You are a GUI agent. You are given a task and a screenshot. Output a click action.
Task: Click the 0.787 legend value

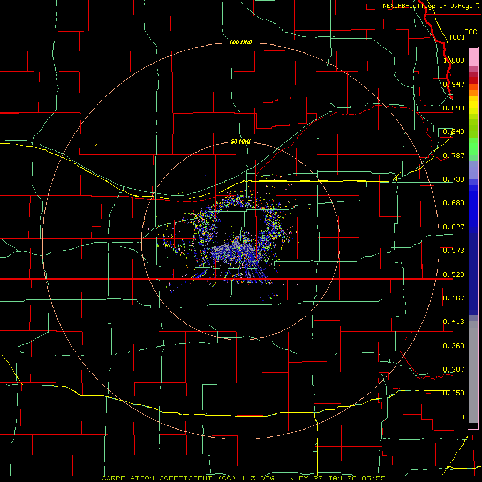point(454,155)
